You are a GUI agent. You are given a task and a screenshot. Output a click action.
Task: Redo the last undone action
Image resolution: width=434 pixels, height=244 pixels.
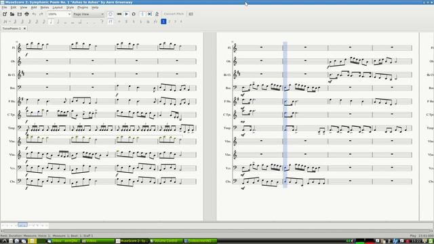(41, 14)
